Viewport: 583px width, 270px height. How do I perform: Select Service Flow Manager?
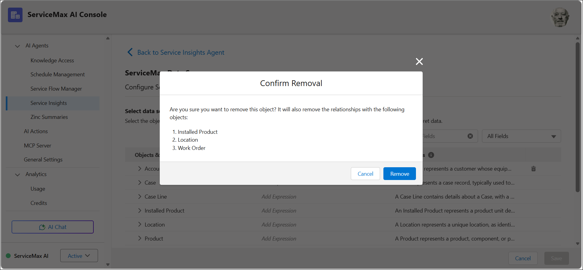pyautogui.click(x=56, y=89)
